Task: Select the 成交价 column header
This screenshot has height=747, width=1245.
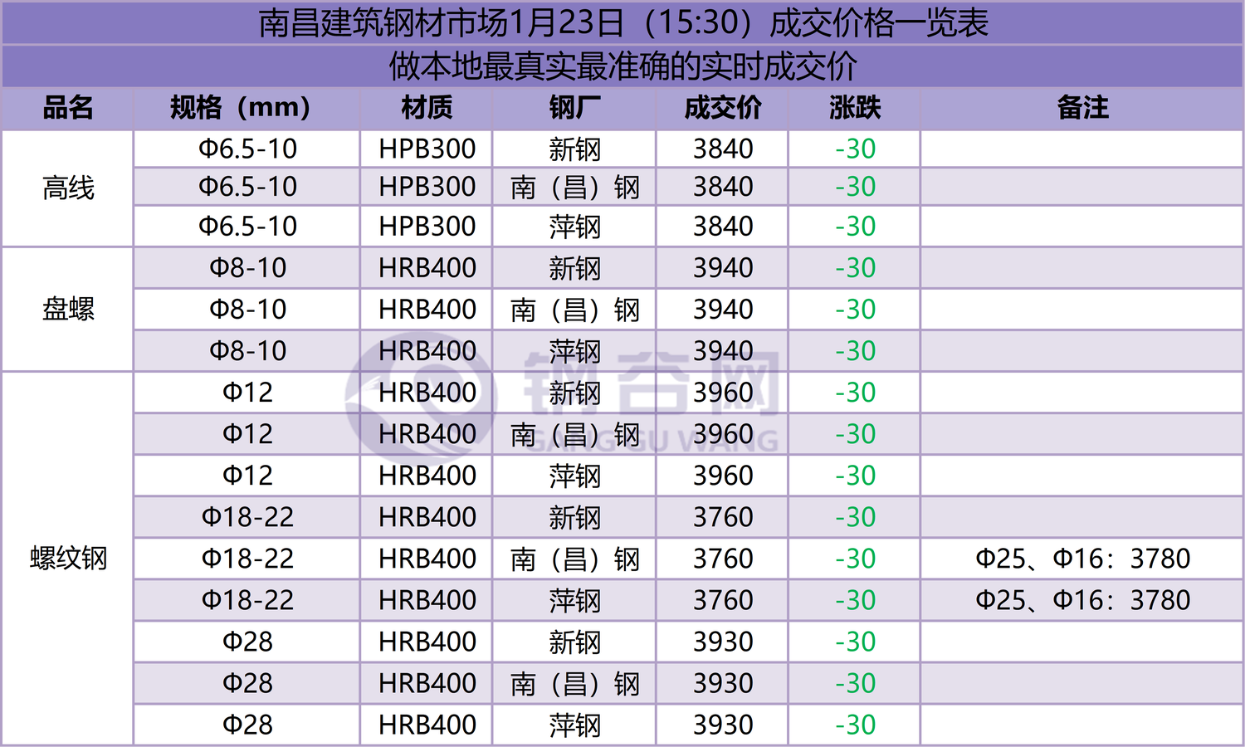Action: tap(723, 108)
